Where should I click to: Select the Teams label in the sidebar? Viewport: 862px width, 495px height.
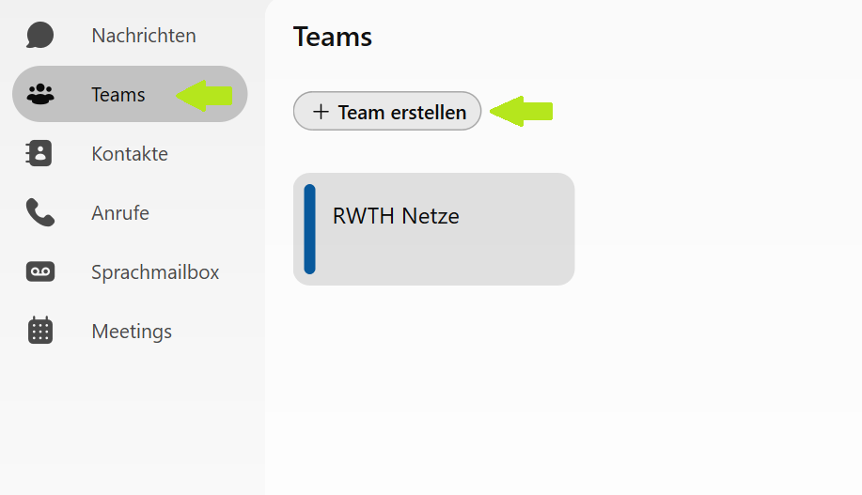(118, 95)
